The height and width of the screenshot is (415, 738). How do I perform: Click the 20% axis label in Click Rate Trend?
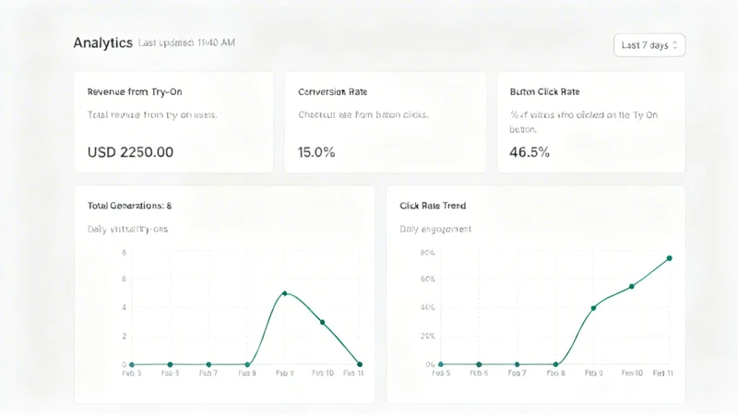[x=427, y=336]
